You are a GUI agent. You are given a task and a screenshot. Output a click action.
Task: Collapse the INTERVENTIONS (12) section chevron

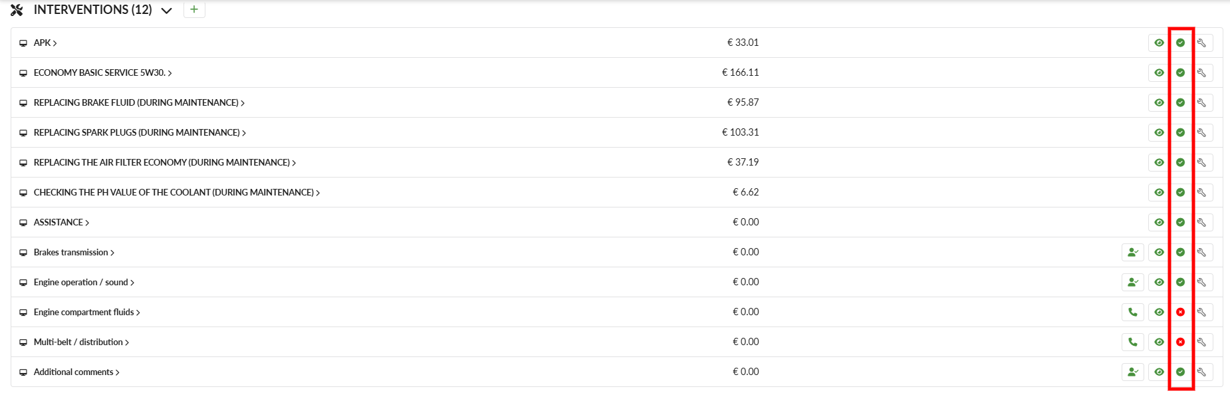coord(167,11)
